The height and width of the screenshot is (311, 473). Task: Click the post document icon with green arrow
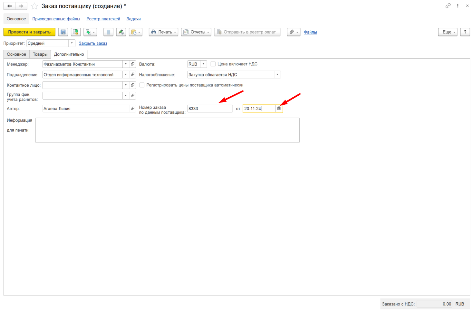pyautogui.click(x=76, y=32)
